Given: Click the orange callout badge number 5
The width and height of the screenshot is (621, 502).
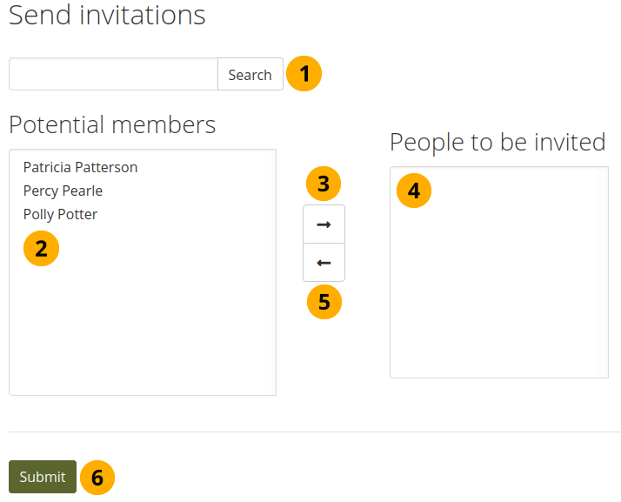Looking at the screenshot, I should point(324,302).
